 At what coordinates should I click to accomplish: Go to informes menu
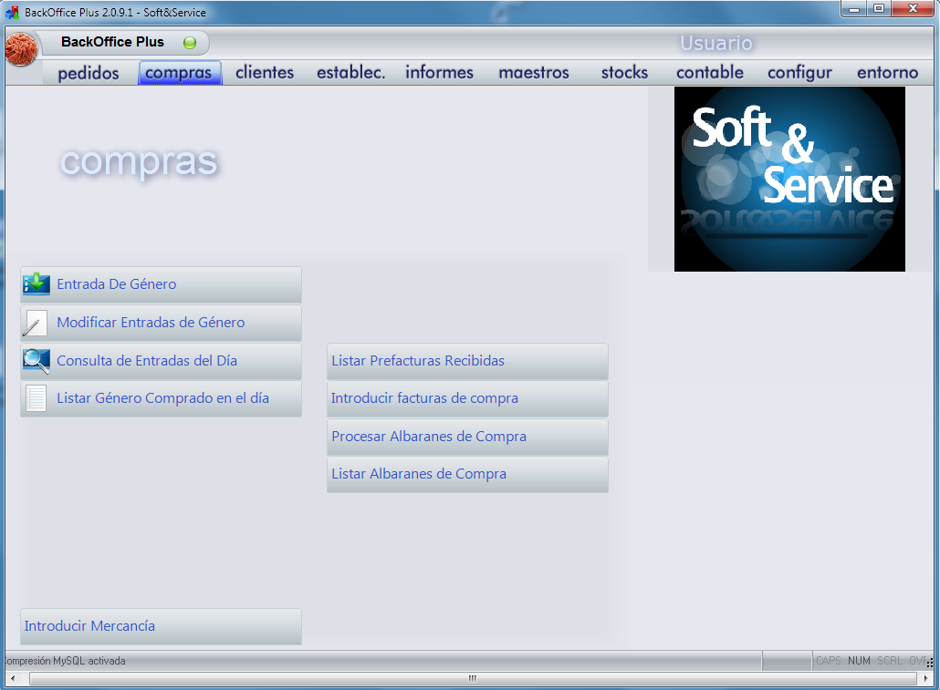[x=440, y=73]
